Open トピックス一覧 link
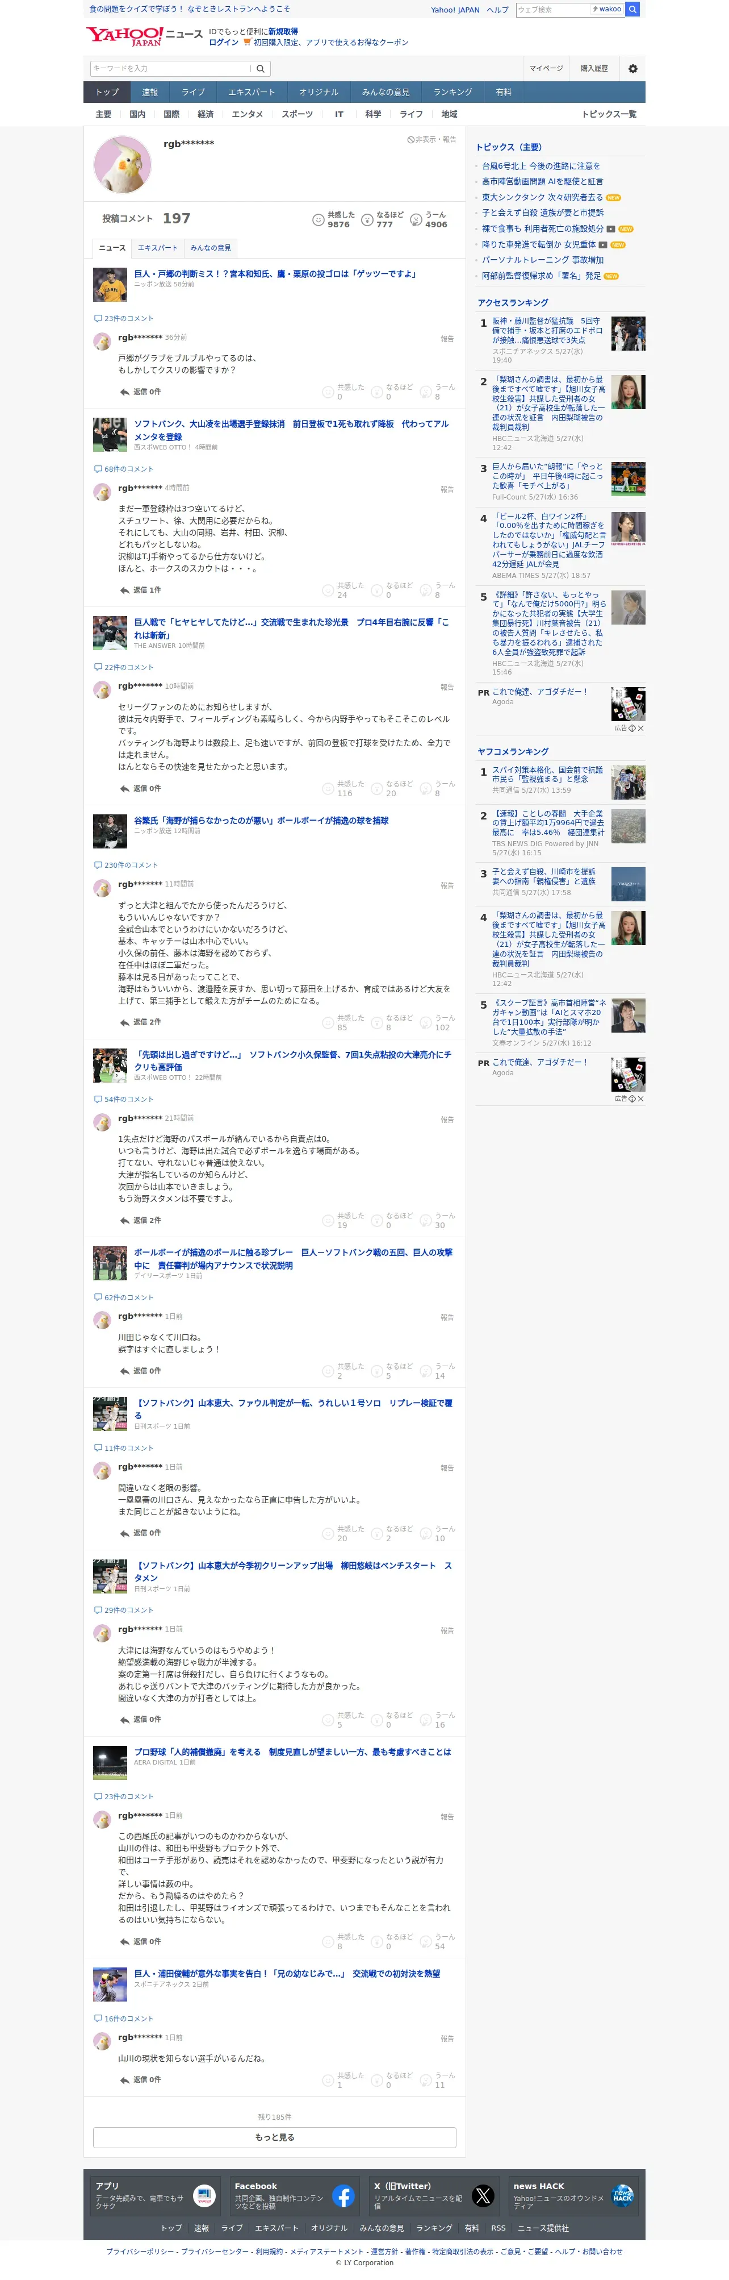 609,114
